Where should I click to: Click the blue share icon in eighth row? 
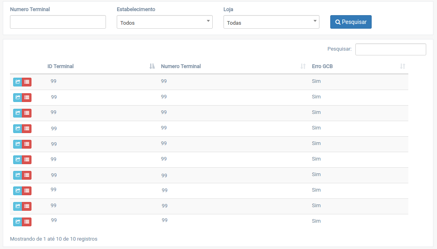18,190
